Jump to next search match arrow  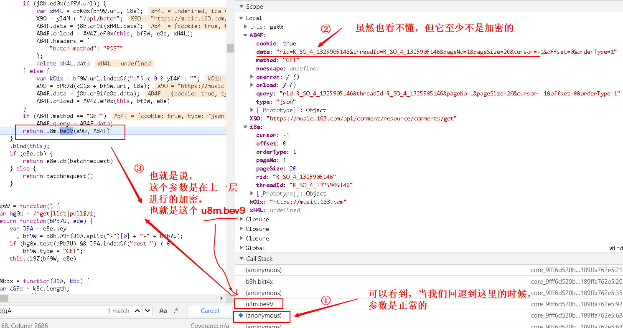(x=147, y=310)
